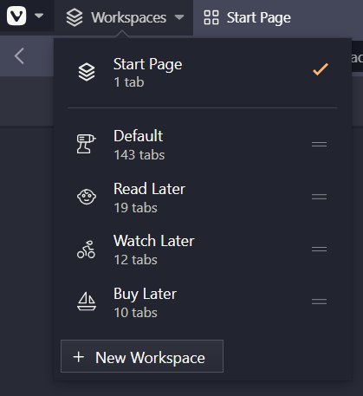This screenshot has height=396, width=363.
Task: Click the sailboat icon for Buy Later
Action: [87, 302]
